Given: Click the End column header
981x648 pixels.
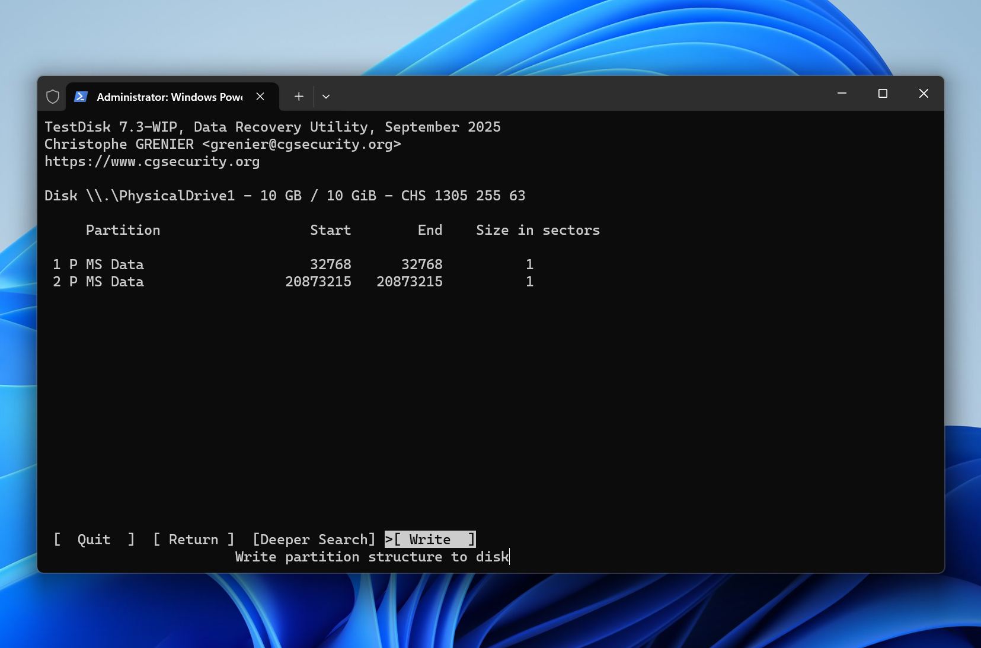Looking at the screenshot, I should coord(430,230).
